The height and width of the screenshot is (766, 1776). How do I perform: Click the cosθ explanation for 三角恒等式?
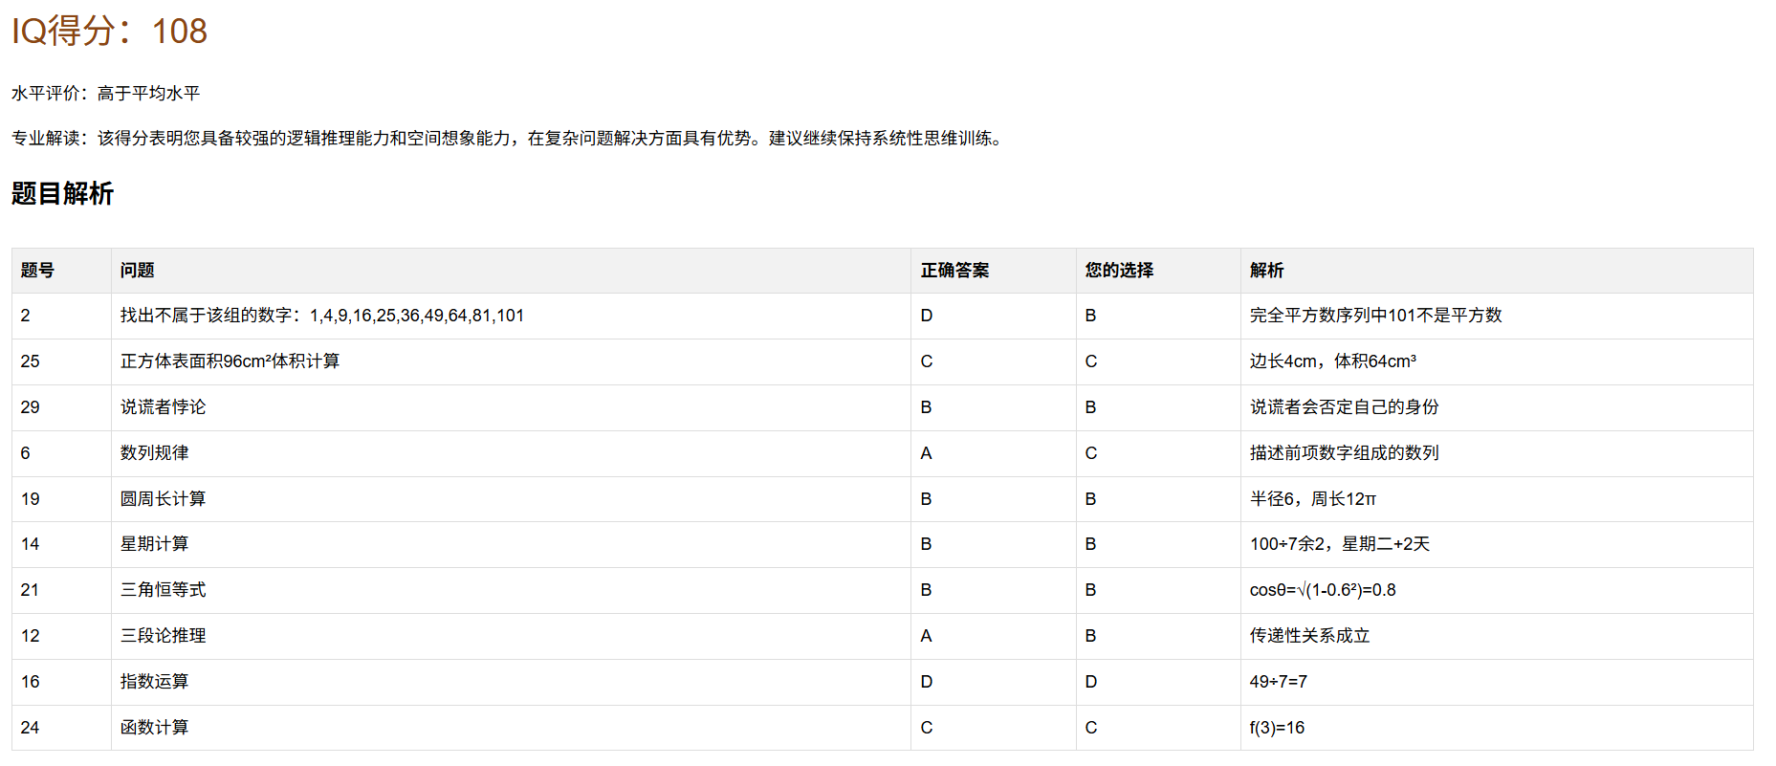[1322, 590]
